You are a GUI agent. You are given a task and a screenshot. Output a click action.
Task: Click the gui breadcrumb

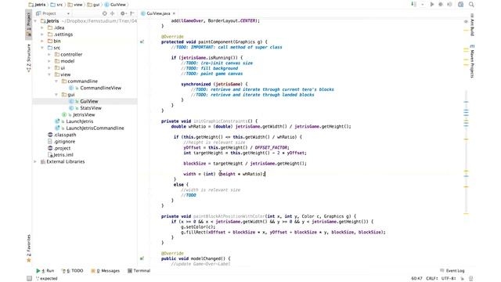pyautogui.click(x=94, y=5)
